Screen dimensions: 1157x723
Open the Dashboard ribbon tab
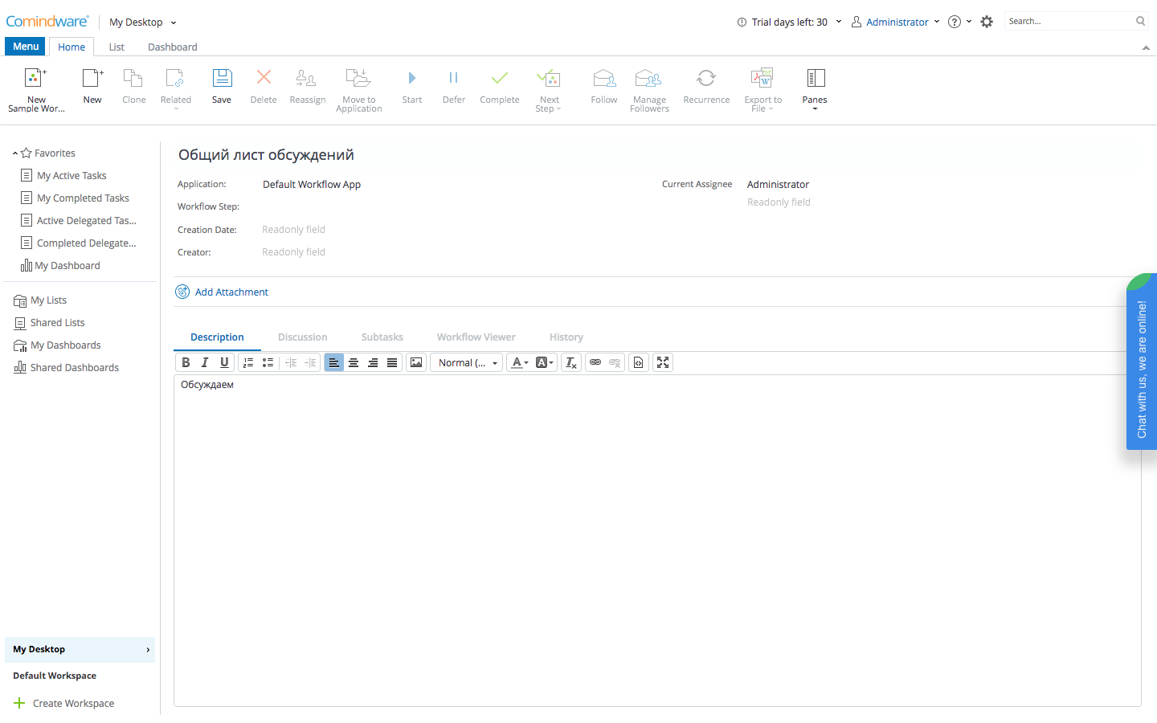(x=172, y=47)
